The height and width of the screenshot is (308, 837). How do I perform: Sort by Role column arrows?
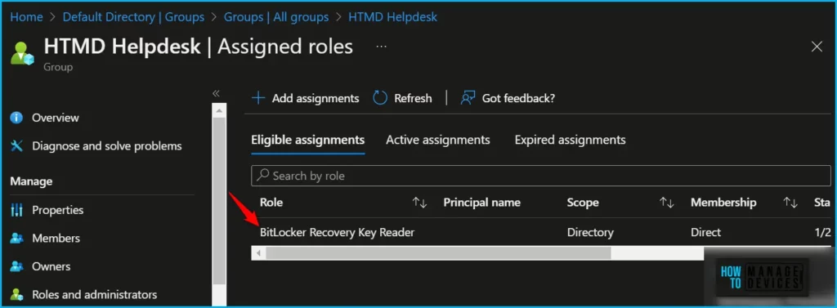tap(419, 203)
